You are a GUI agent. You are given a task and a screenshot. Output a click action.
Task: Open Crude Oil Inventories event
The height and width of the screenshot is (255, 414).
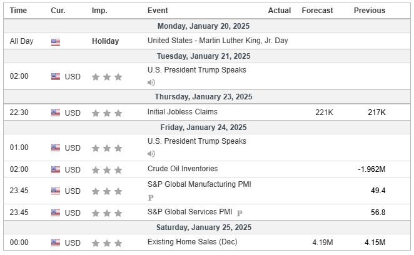183,169
